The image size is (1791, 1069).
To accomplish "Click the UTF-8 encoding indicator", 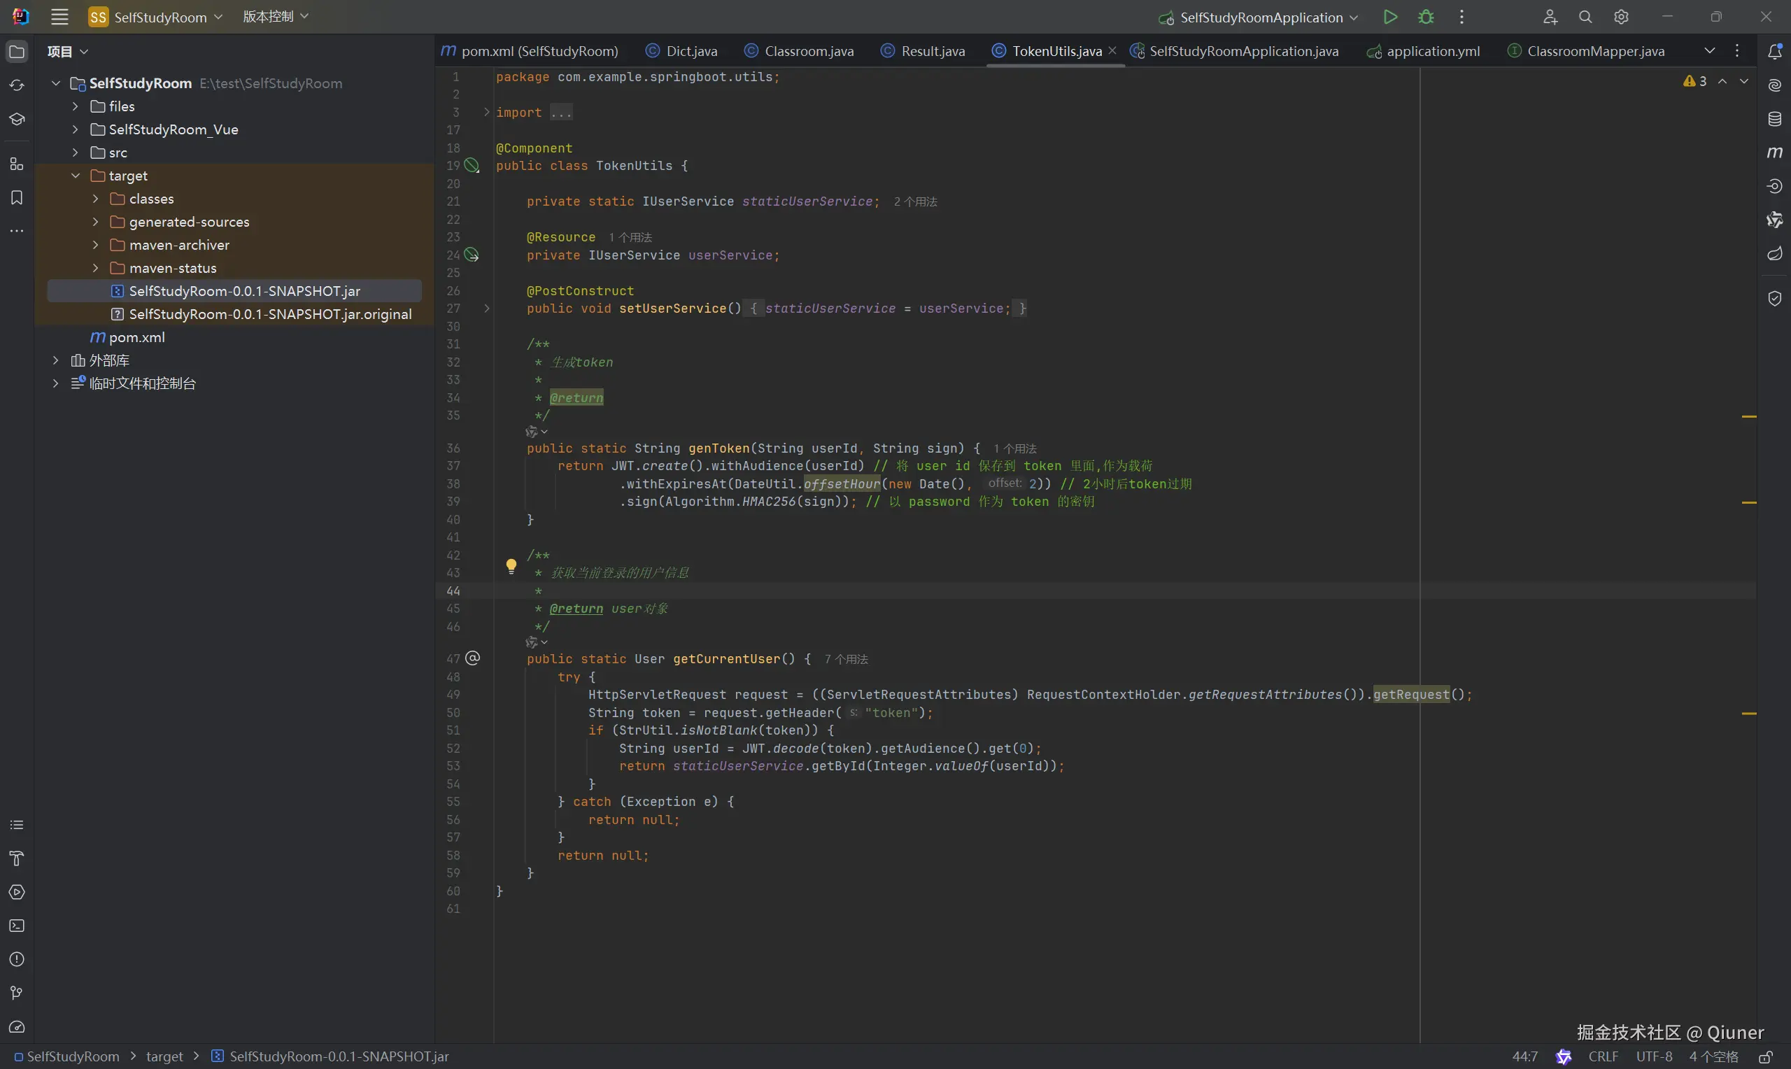I will [x=1653, y=1056].
